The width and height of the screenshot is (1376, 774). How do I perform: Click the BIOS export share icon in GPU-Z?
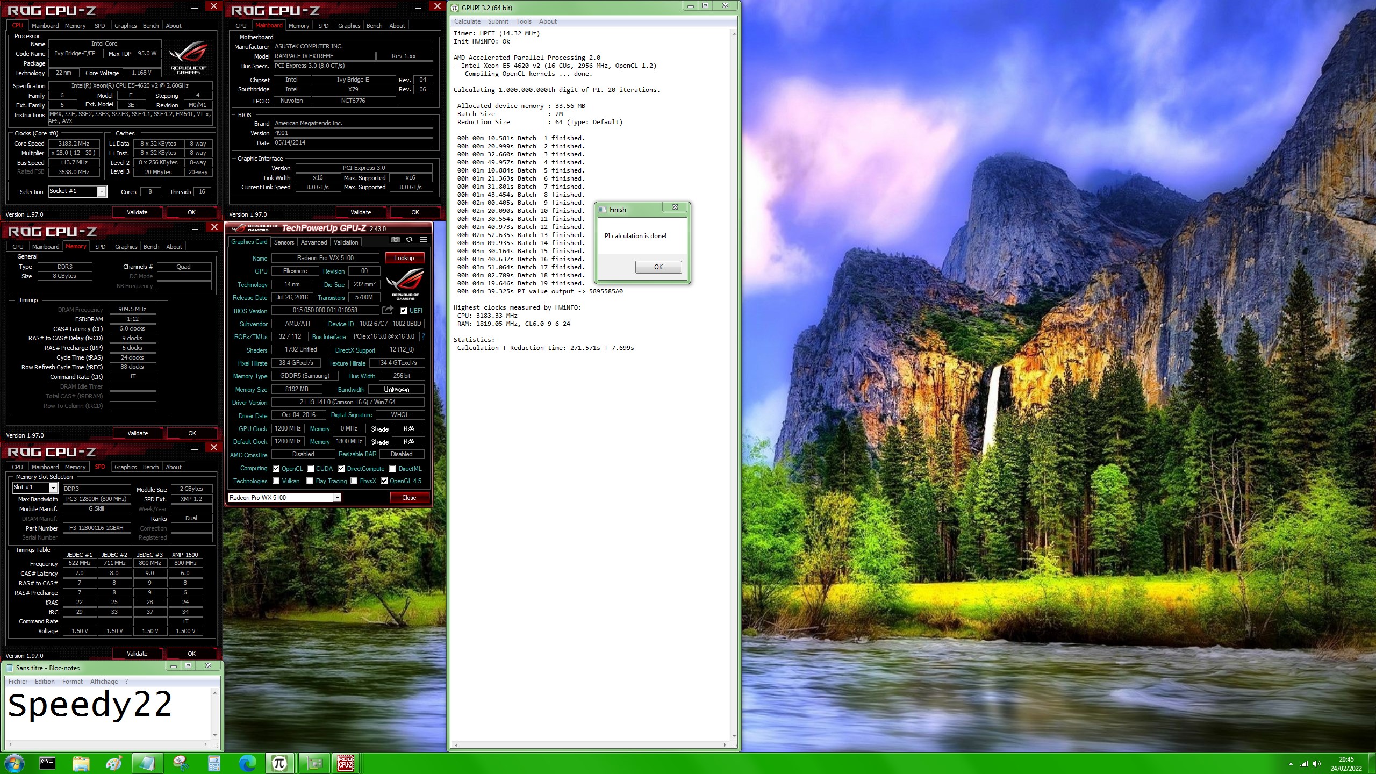click(x=388, y=310)
